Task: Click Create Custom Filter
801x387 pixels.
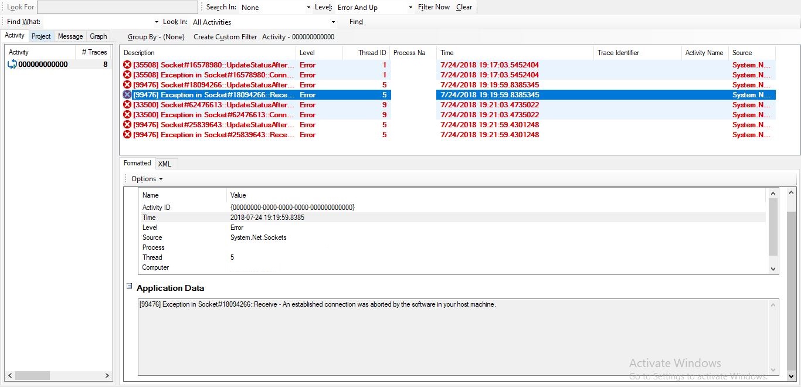Action: point(225,37)
